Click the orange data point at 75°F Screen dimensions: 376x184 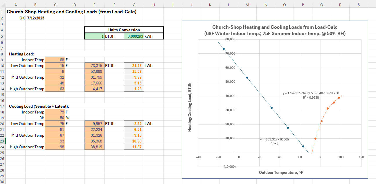[x=315, y=138]
